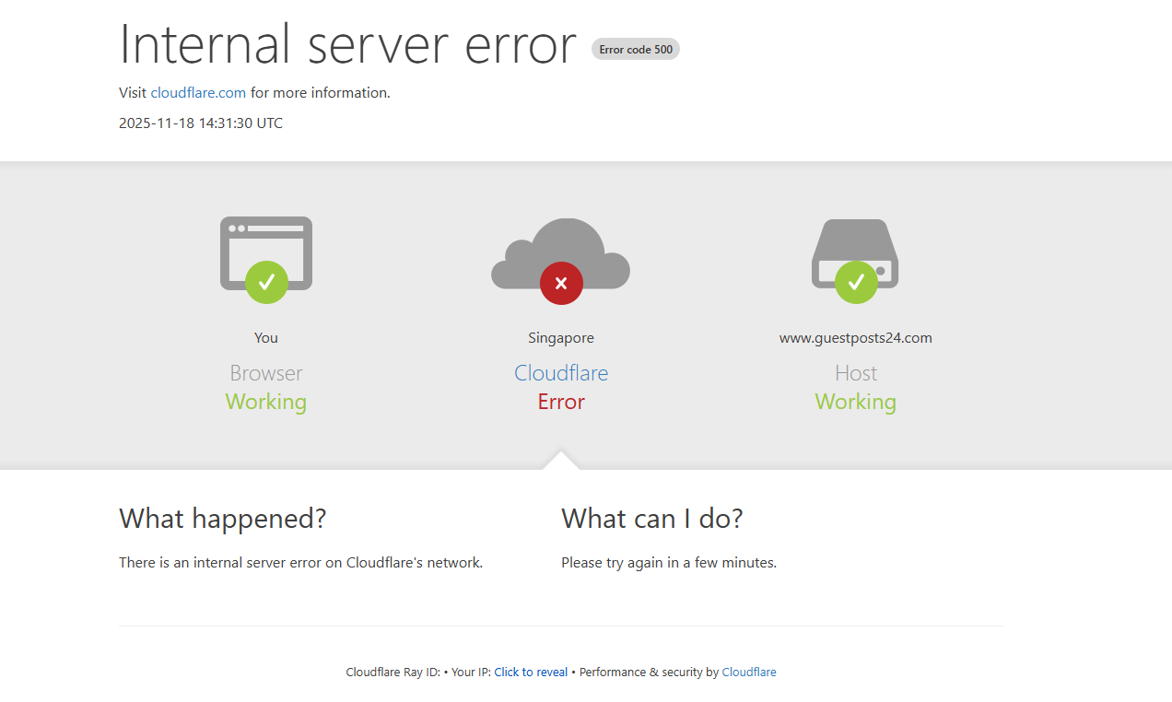Expand the 'What happened?' section
Viewport: 1172px width, 702px height.
pos(223,518)
